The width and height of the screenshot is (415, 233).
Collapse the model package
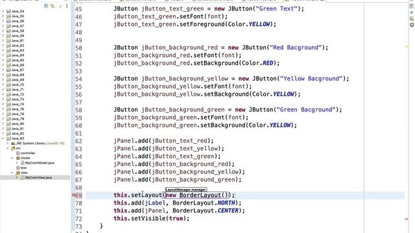pos(12,158)
